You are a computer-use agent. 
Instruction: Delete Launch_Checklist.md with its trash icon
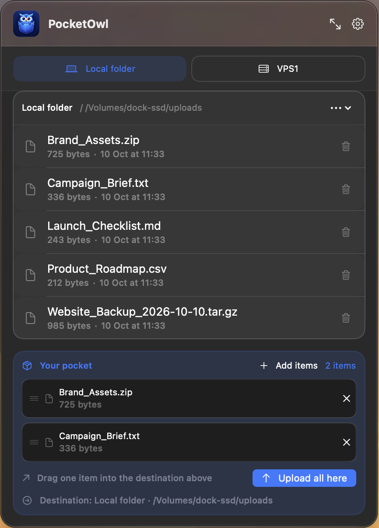(x=346, y=232)
